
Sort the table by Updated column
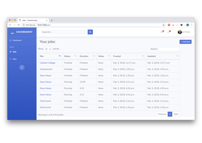click(x=163, y=56)
